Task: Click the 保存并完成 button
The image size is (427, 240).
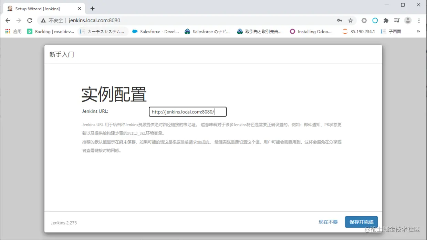Action: (x=361, y=222)
